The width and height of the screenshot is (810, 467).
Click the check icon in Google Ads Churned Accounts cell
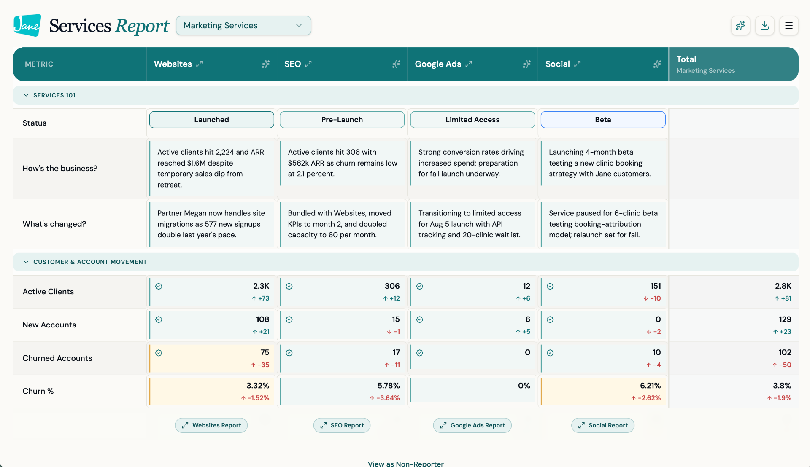click(x=420, y=353)
